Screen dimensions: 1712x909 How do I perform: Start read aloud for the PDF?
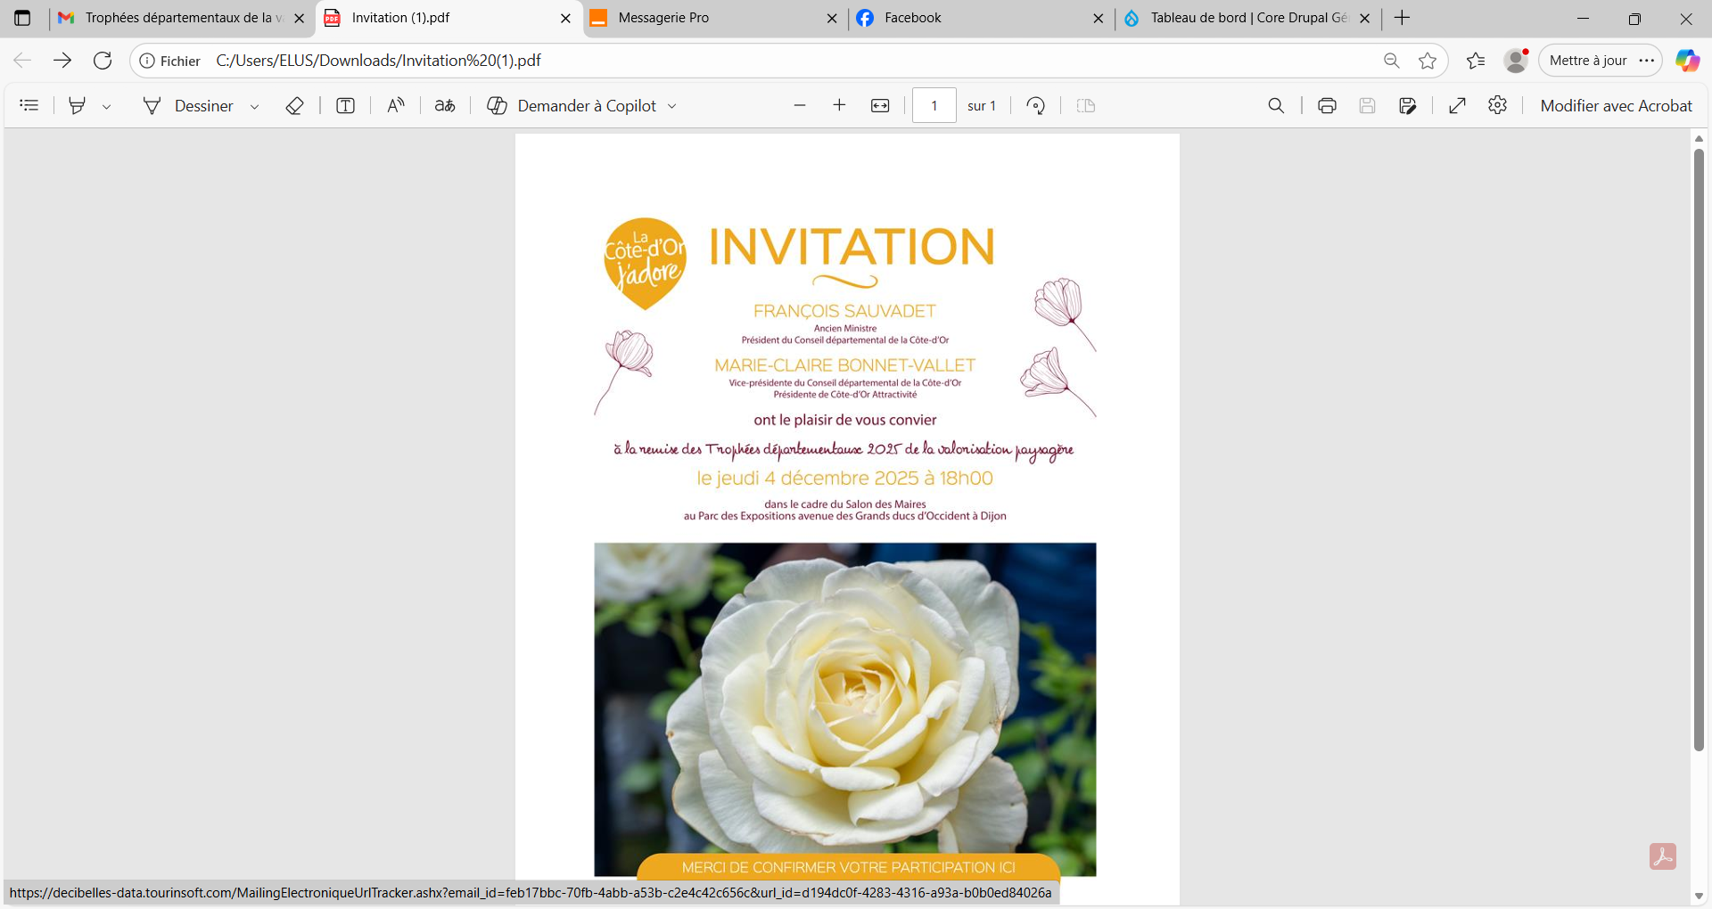pos(395,105)
